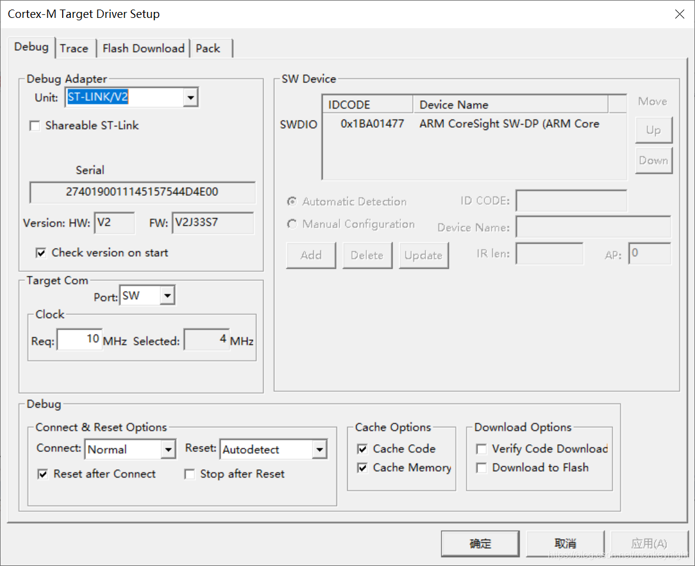The width and height of the screenshot is (695, 566).
Task: Select Automatic Detection radio button
Action: (x=292, y=202)
